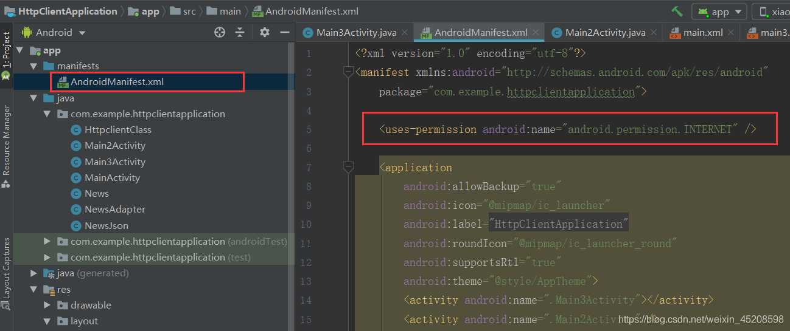Collapse the layout folder arrow
Screen dimensions: 790x331
click(x=47, y=321)
